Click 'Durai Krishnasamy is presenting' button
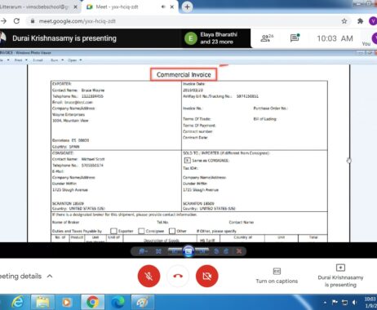The width and height of the screenshot is (377, 310). pyautogui.click(x=340, y=276)
